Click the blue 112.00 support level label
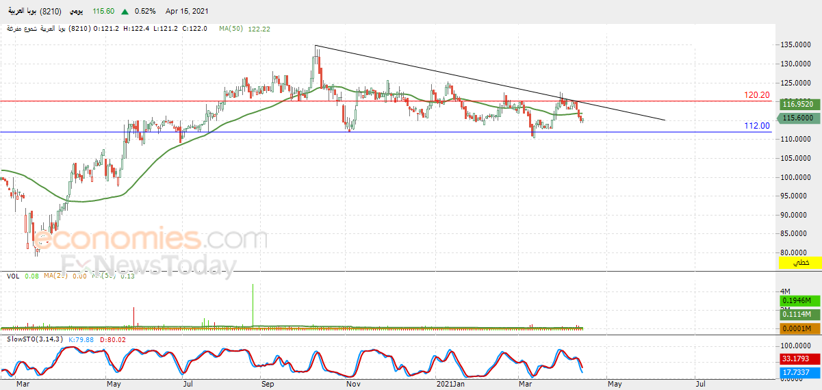The width and height of the screenshot is (822, 390). coord(757,125)
